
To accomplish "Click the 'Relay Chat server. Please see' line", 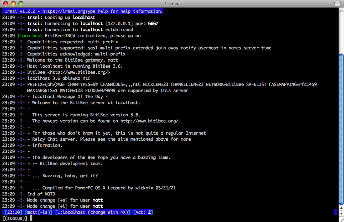I will (97, 139).
